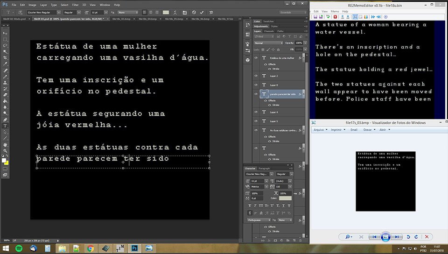Select the Hand tool
The width and height of the screenshot is (448, 254).
[x=5, y=144]
